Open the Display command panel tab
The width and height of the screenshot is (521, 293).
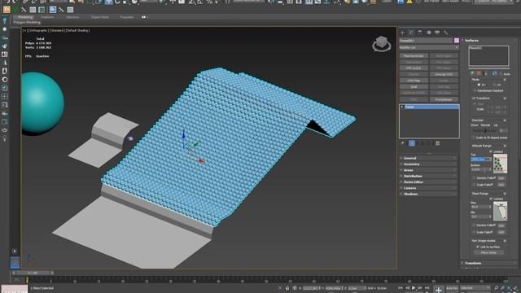tap(437, 33)
